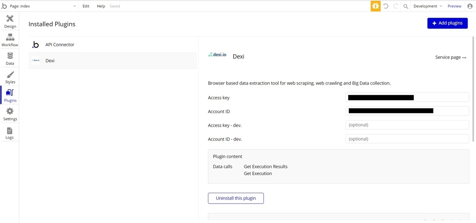The height and width of the screenshot is (223, 476).
Task: Open the Help menu
Action: [101, 6]
